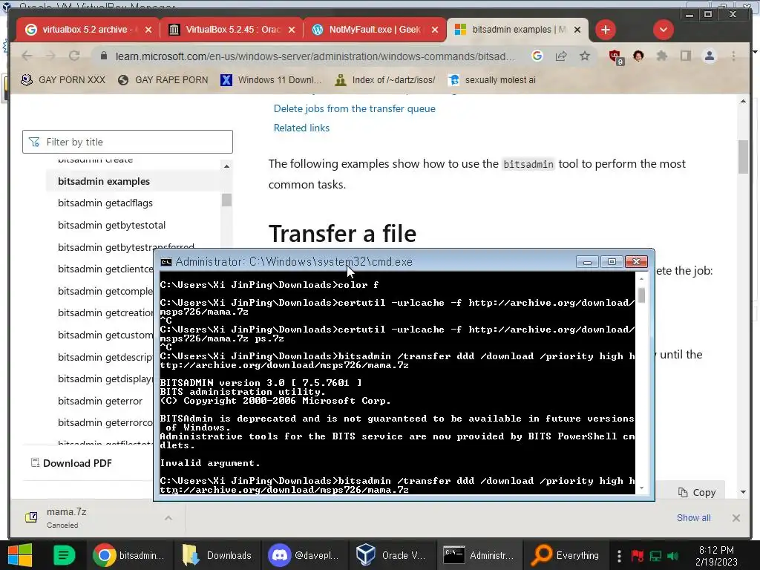This screenshot has height=570, width=760.
Task: Open the uBlock shield extension icon
Action: tap(615, 56)
